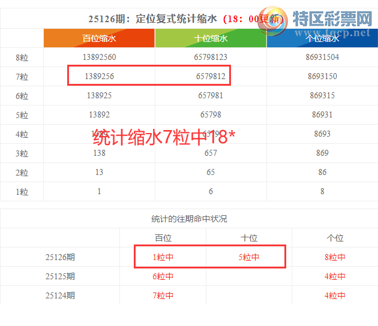Select the 3粒 row label
Image resolution: width=378 pixels, height=326 pixels.
pos(22,153)
